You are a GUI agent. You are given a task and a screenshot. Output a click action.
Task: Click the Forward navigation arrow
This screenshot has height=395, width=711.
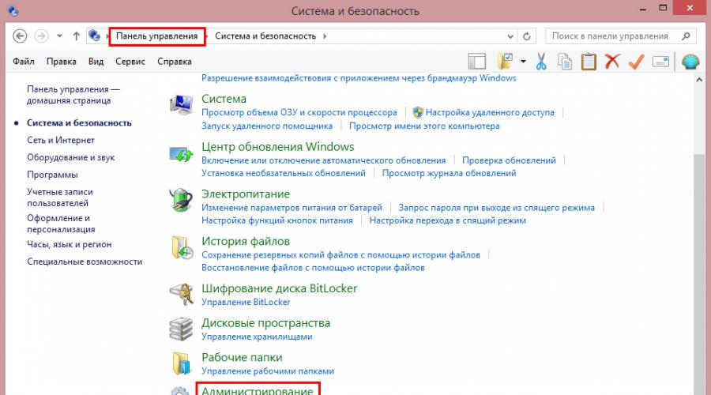41,36
